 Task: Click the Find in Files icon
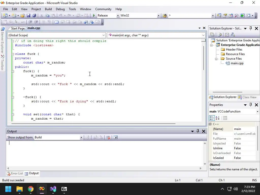(165, 15)
